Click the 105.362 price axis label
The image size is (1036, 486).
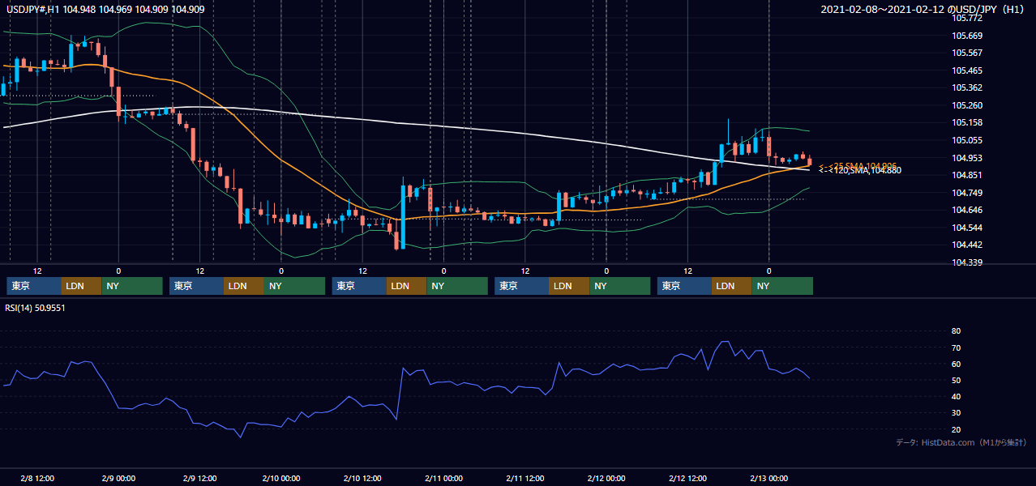(968, 87)
